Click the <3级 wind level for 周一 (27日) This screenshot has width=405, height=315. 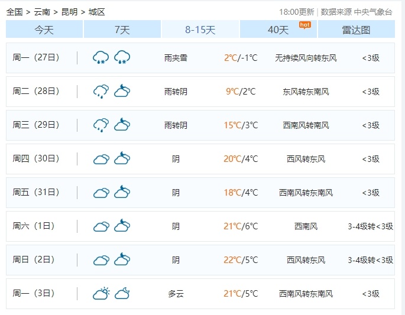tap(371, 58)
